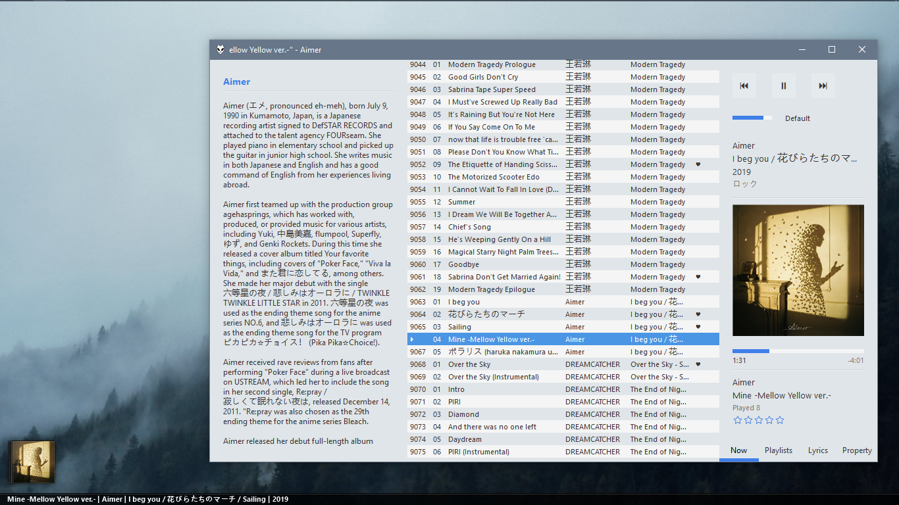Seek within the track progress bar
899x505 pixels.
click(x=798, y=351)
